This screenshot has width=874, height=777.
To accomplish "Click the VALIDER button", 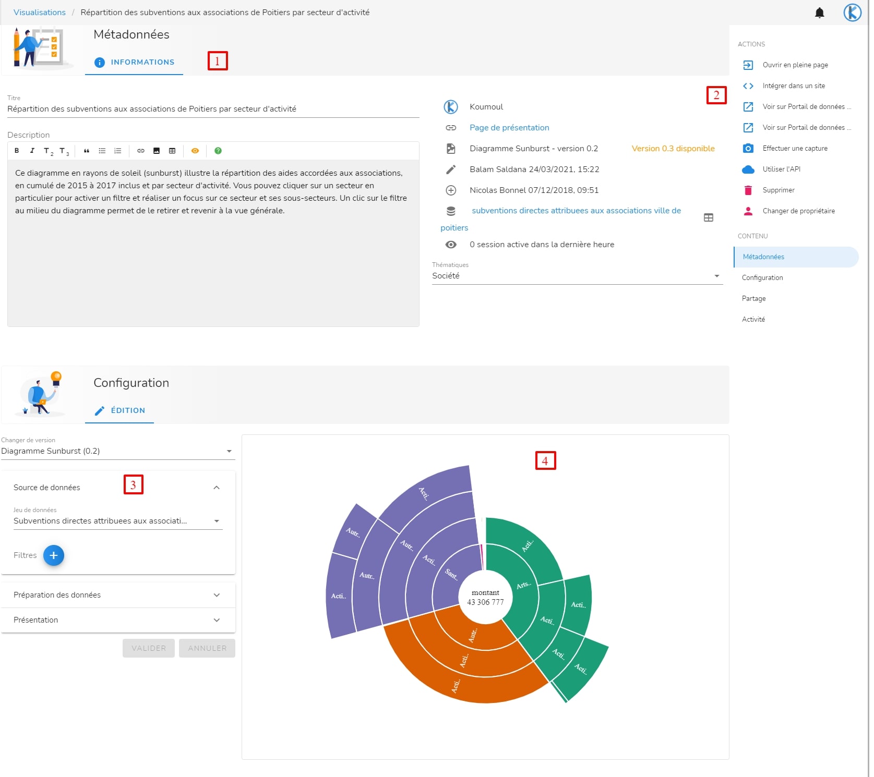I will [x=149, y=648].
